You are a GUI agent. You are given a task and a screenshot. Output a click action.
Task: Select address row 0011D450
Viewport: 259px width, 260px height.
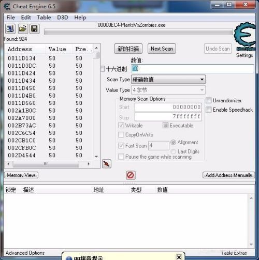(x=49, y=88)
